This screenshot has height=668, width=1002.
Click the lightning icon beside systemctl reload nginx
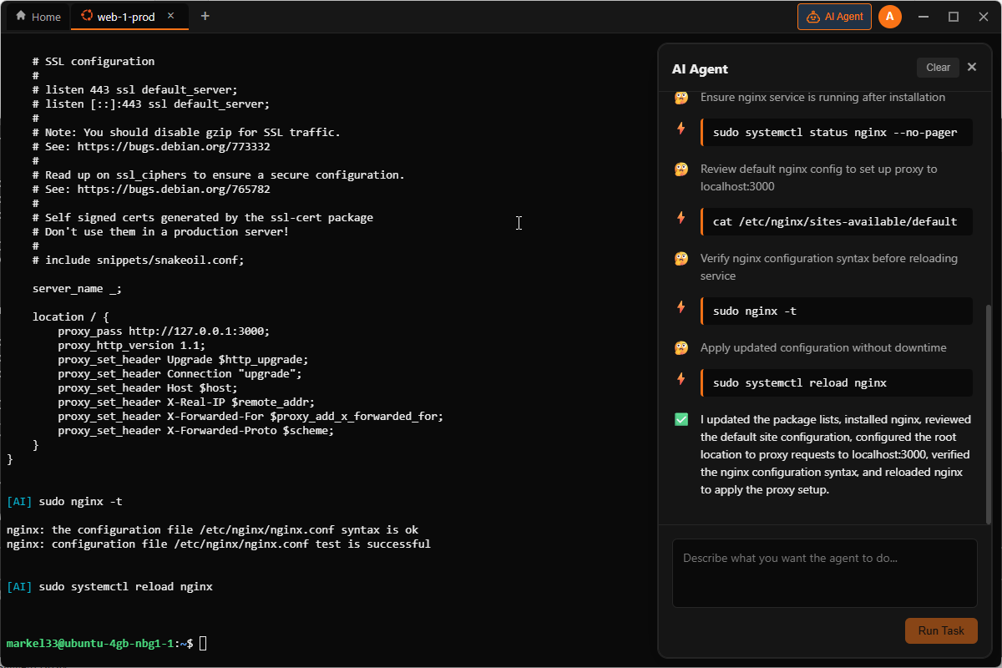(x=681, y=380)
